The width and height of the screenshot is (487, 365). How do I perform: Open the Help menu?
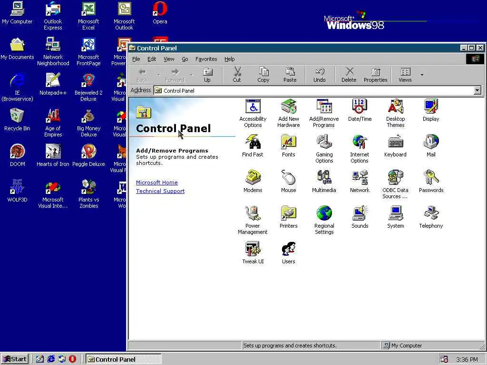pos(230,59)
